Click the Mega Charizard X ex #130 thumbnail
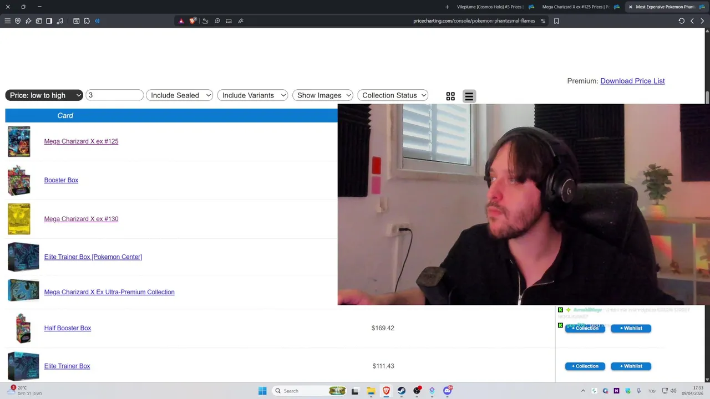This screenshot has width=710, height=399. (19, 219)
